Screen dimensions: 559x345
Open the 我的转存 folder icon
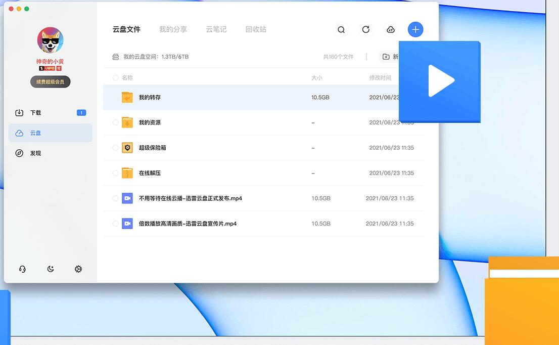point(127,97)
